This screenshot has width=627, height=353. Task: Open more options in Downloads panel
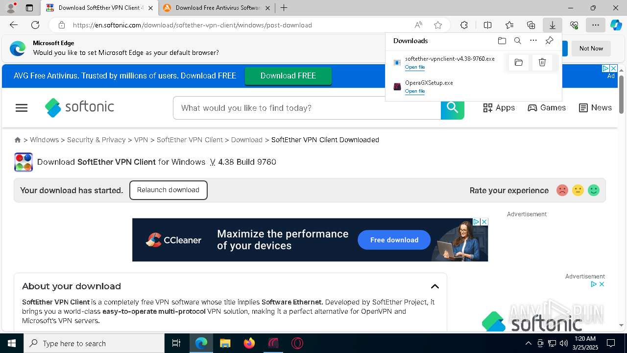tap(533, 41)
